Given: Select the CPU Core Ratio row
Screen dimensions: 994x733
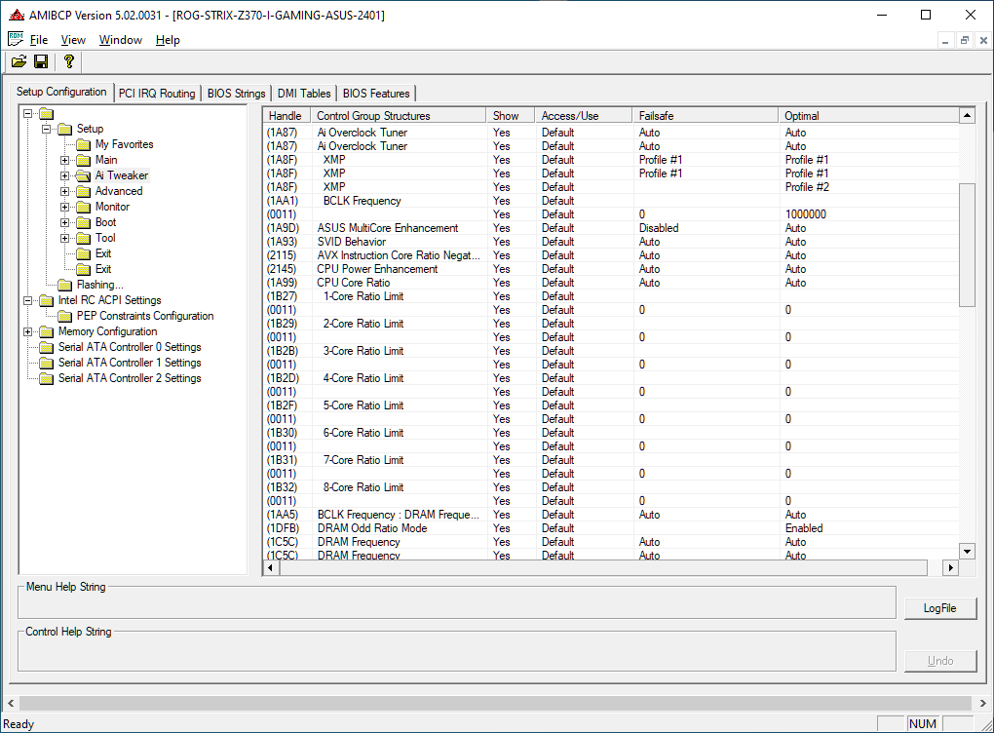Looking at the screenshot, I should click(610, 283).
